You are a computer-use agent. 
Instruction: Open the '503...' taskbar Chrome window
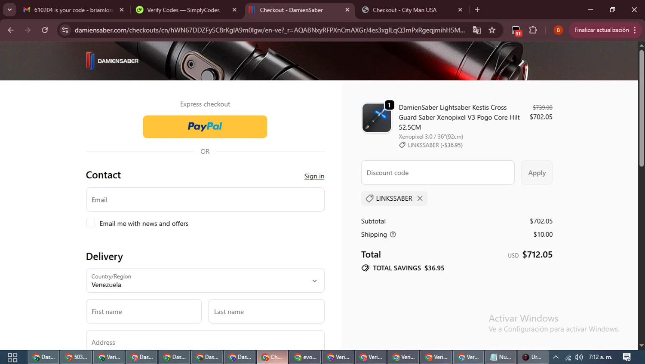(76, 357)
